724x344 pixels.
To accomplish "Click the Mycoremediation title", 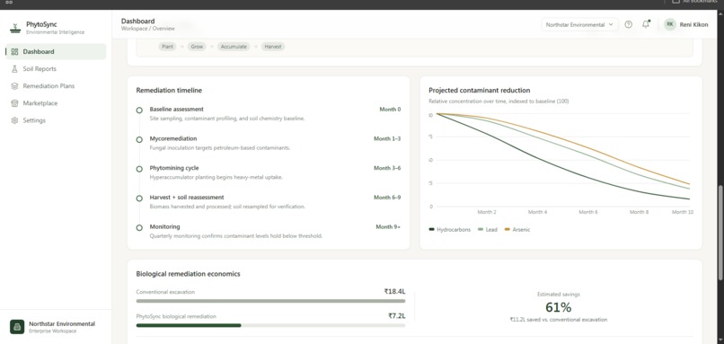I will 173,138.
